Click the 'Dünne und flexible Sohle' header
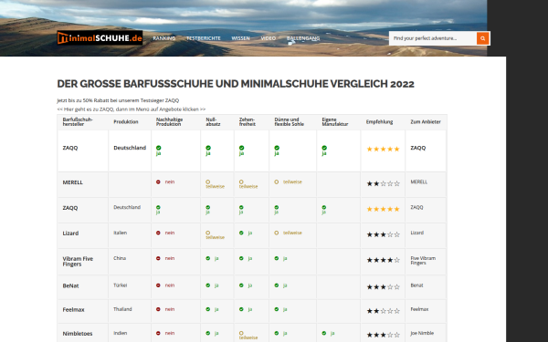This screenshot has height=342, width=548. pyautogui.click(x=289, y=122)
